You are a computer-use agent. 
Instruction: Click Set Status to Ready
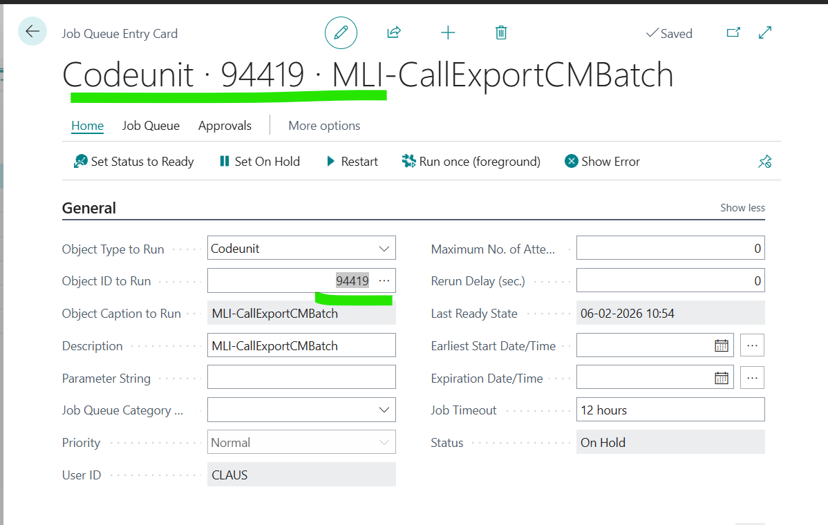133,162
